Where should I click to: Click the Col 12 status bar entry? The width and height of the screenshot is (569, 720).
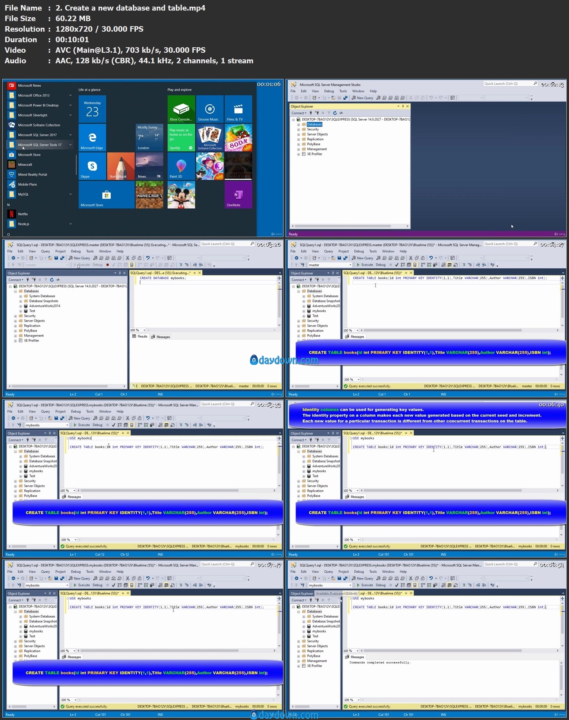[100, 554]
